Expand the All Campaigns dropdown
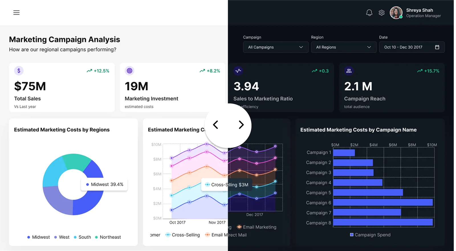 [x=275, y=47]
